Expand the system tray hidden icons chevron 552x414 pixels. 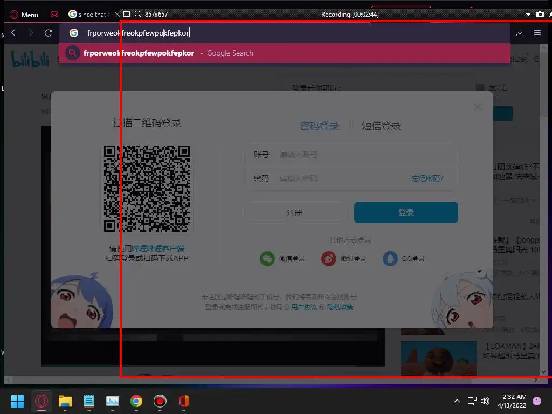(457, 401)
